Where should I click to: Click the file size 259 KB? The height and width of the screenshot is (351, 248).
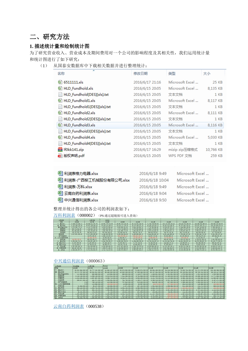pos(217,156)
